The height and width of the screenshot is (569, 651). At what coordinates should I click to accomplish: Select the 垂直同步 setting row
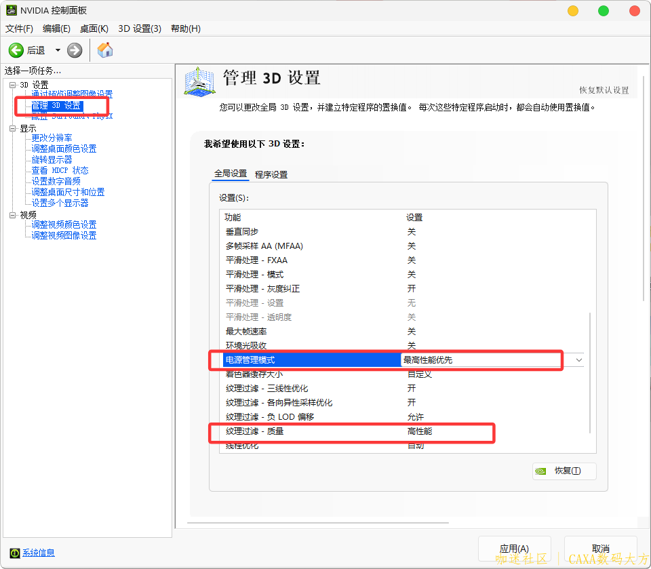coord(404,232)
